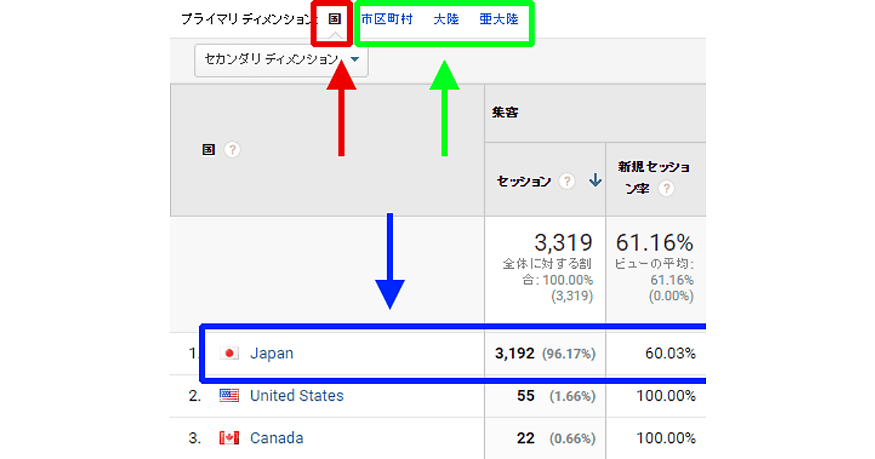
Task: Select the 61.16% summary new session rate
Action: (655, 243)
